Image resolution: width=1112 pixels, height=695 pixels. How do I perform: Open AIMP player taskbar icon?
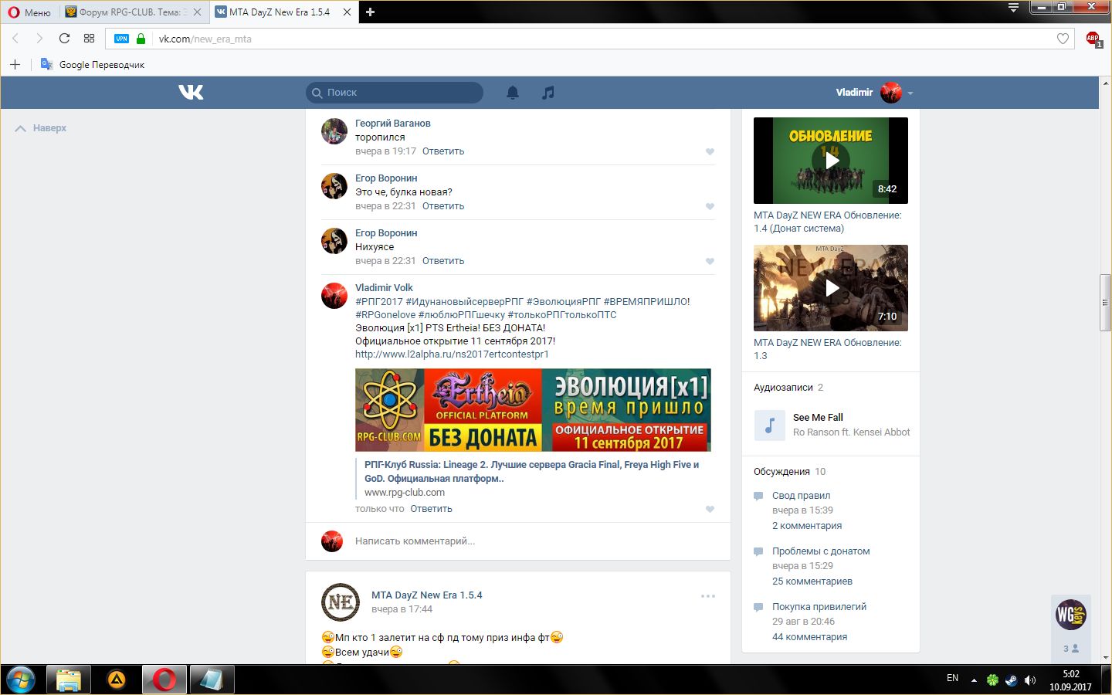tap(117, 680)
